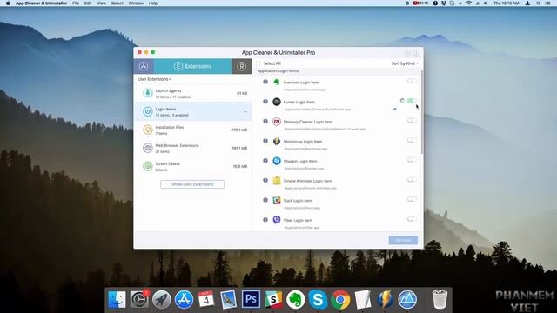The height and width of the screenshot is (313, 557).
Task: Show info for Monosnap Login Item
Action: coord(265,141)
